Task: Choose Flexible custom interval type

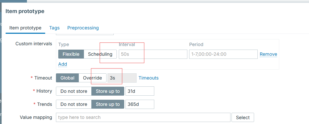Action: [71, 54]
